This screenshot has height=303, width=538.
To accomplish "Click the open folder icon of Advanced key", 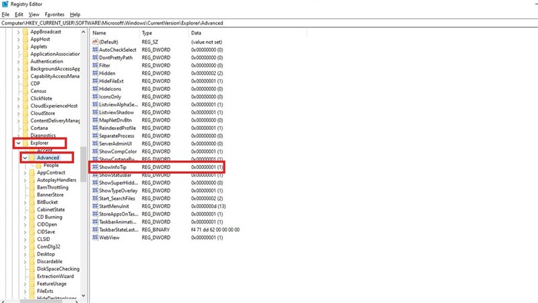I will coord(32,158).
